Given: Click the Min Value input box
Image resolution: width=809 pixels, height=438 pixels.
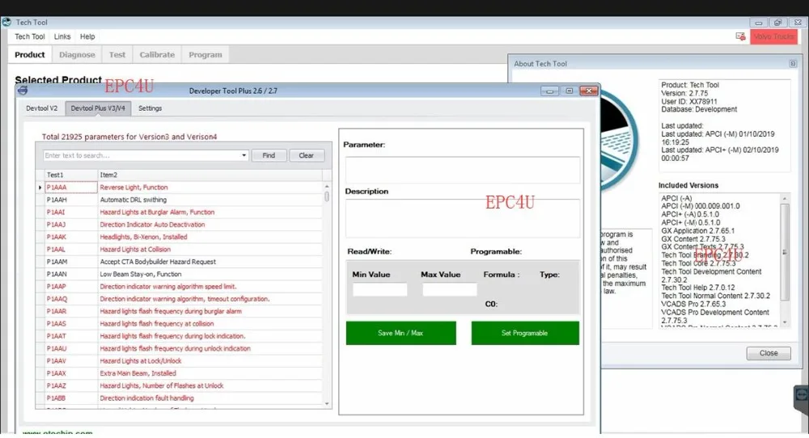Looking at the screenshot, I should [379, 289].
